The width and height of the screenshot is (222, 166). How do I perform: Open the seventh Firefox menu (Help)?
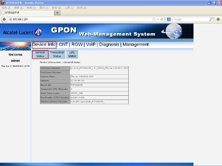[82, 8]
